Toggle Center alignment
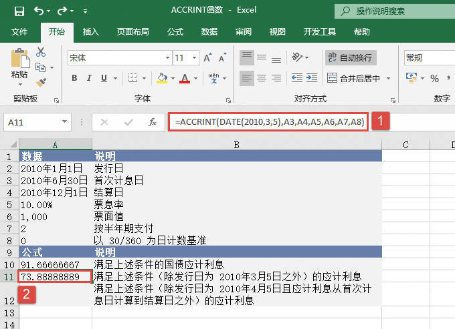The image size is (455, 329). pos(262,78)
